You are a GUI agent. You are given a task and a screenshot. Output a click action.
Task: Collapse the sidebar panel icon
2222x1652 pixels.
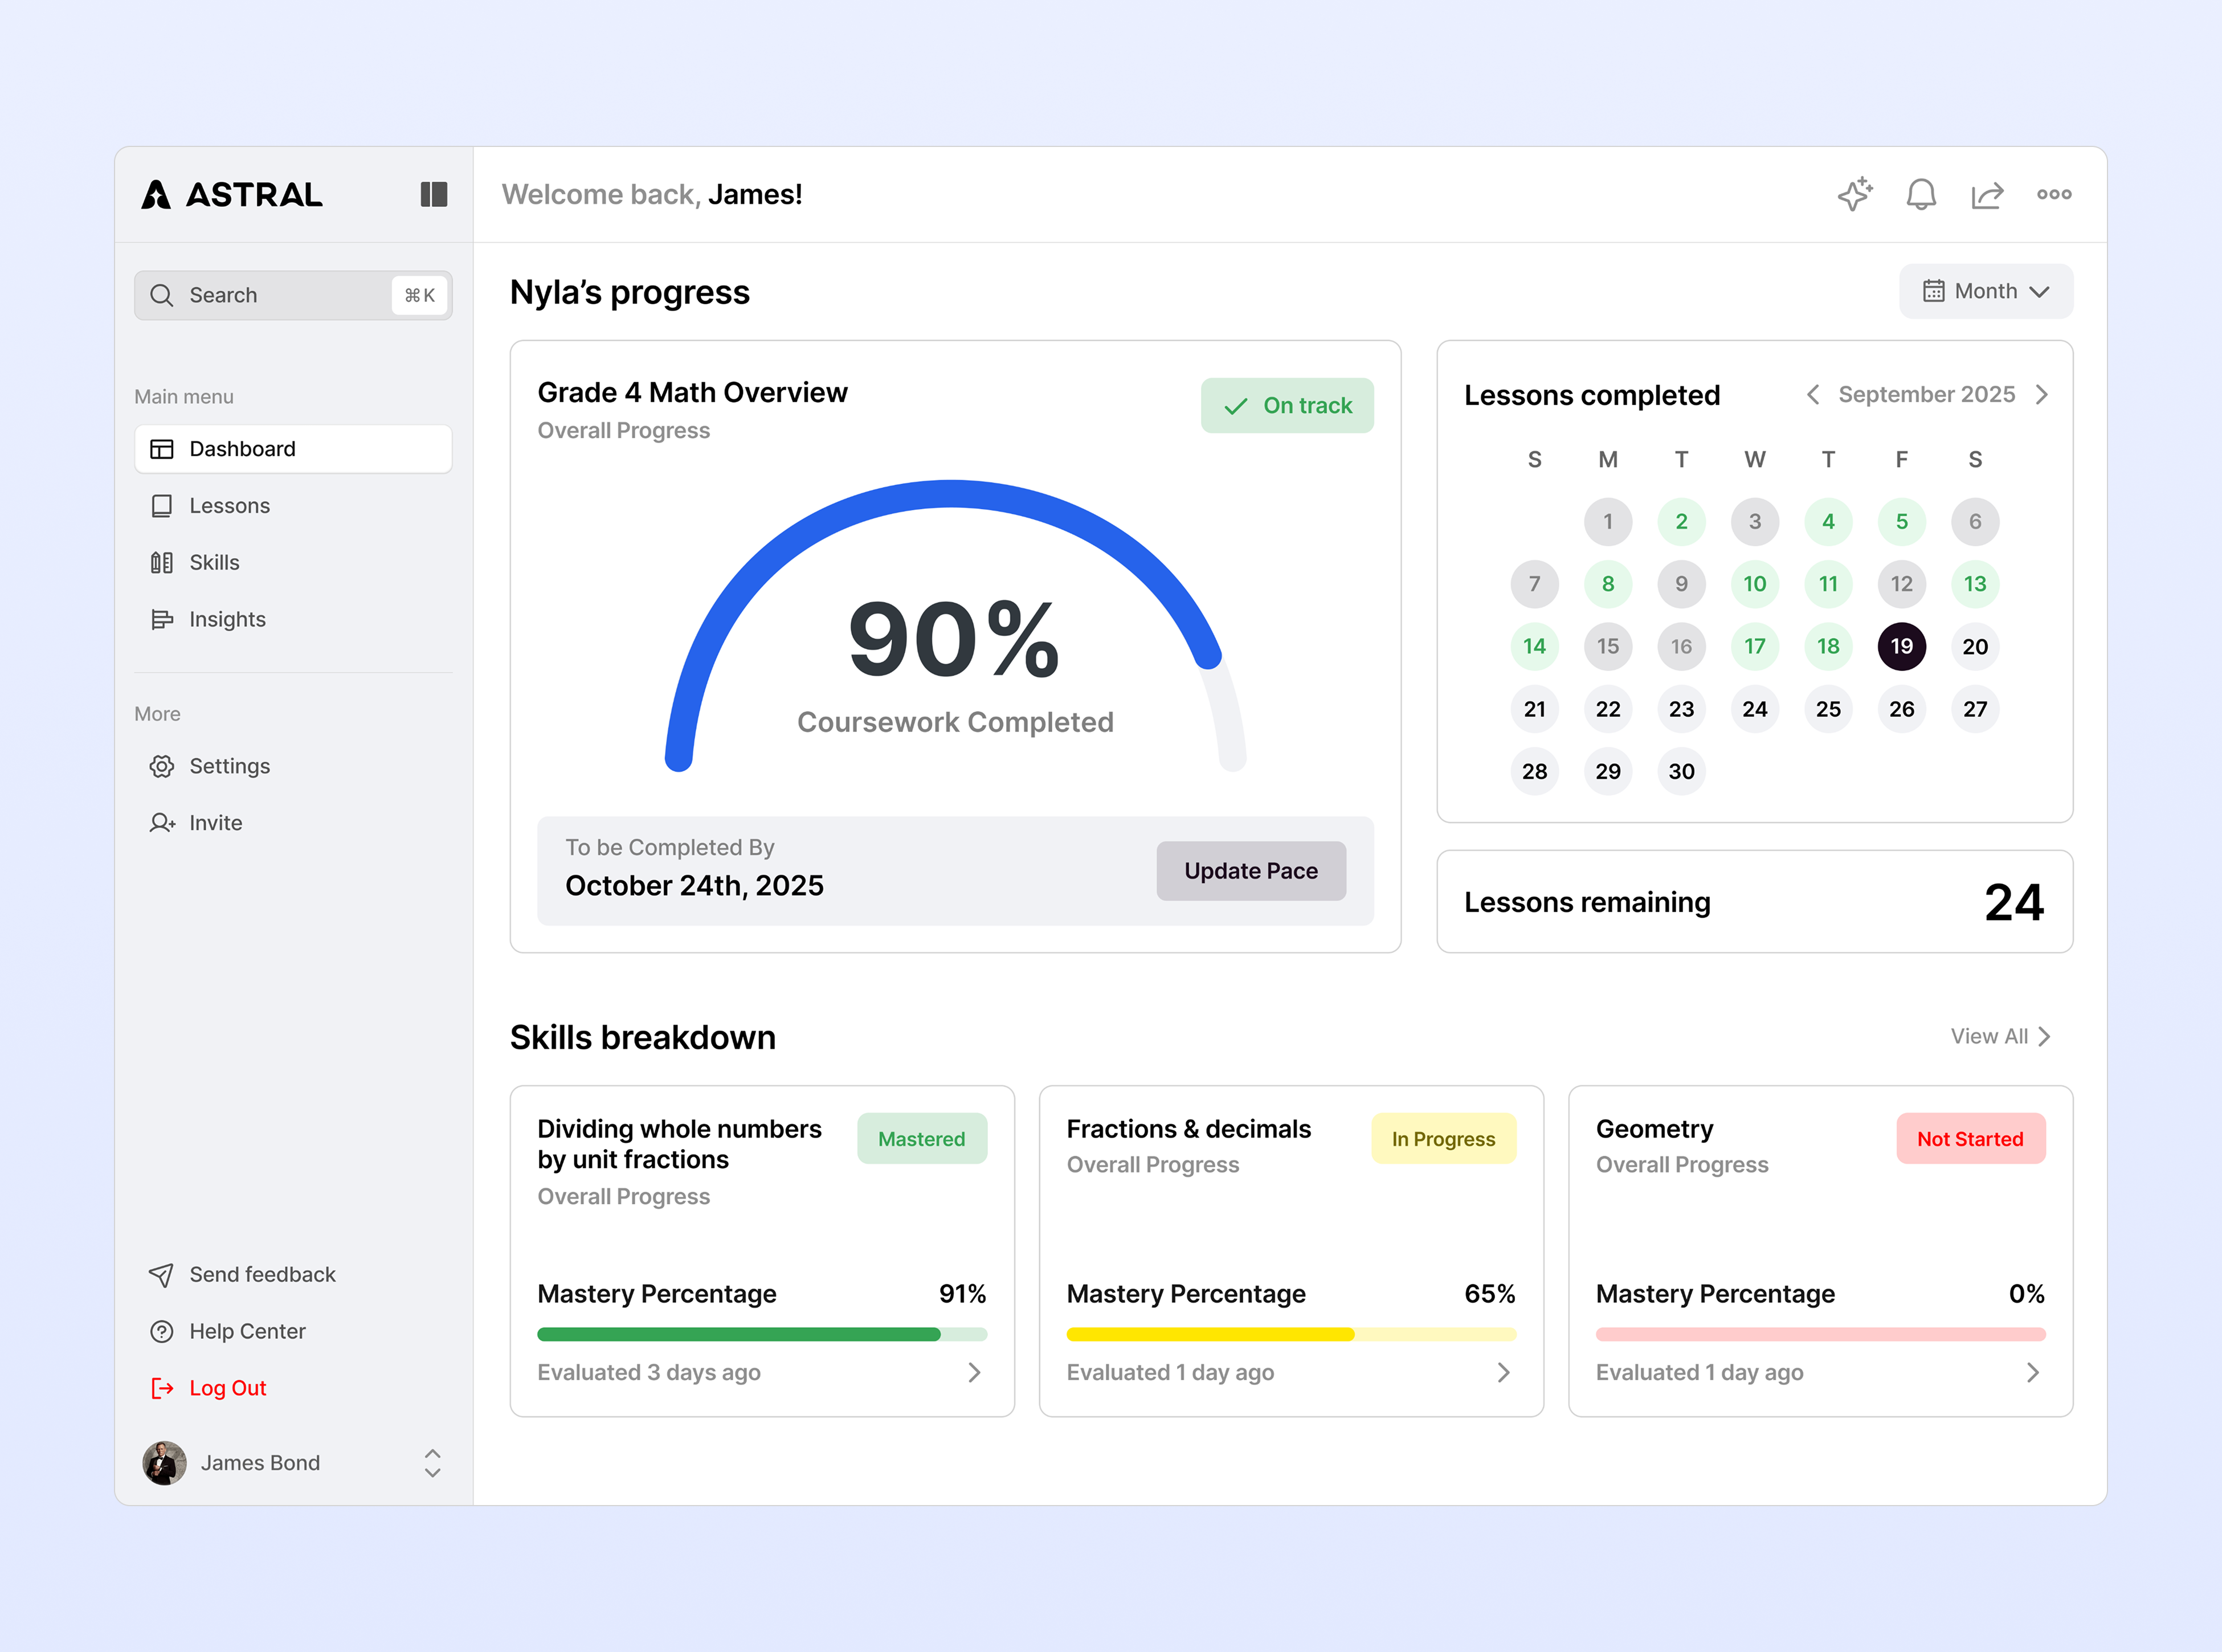pyautogui.click(x=433, y=194)
